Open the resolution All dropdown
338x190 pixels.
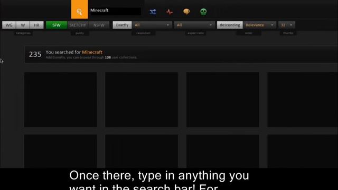pyautogui.click(x=152, y=25)
